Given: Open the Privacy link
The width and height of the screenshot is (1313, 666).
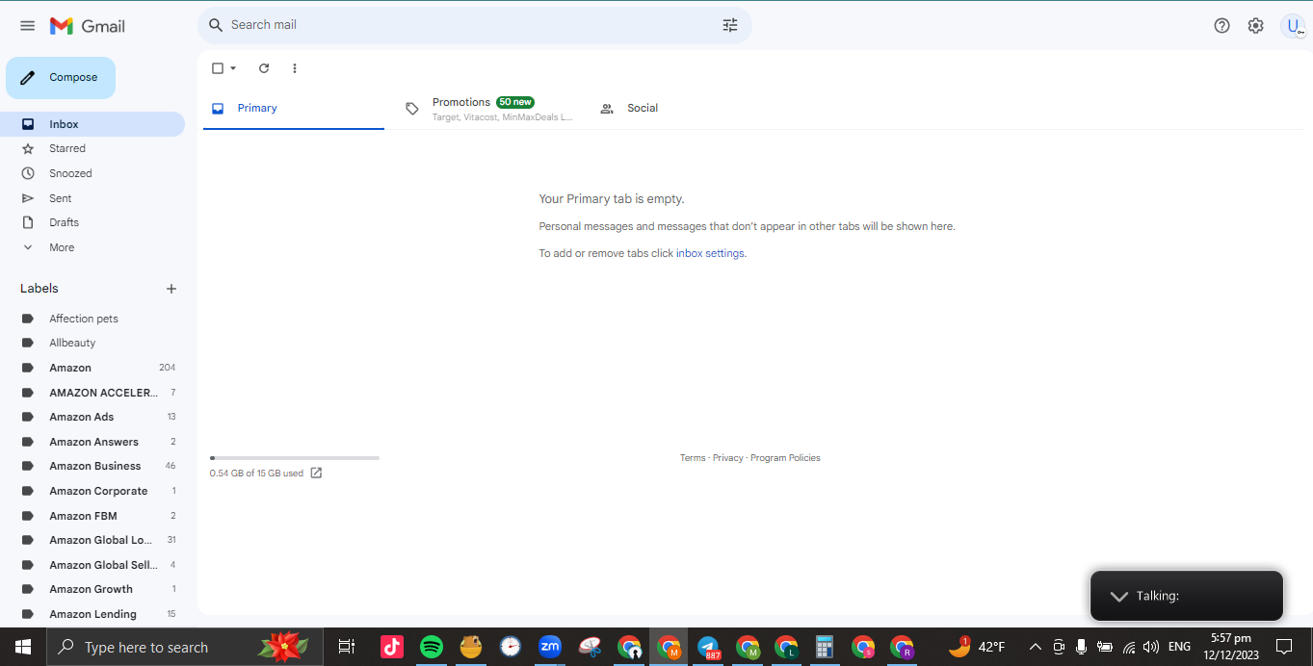Looking at the screenshot, I should pyautogui.click(x=728, y=458).
